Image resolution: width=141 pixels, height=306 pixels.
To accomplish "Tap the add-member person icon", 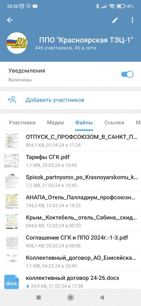I will click(x=12, y=100).
